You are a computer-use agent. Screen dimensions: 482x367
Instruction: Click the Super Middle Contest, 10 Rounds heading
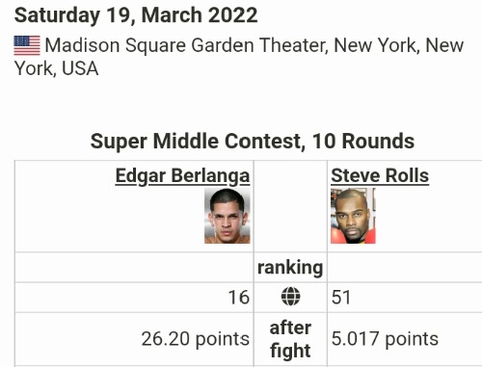[x=253, y=142]
